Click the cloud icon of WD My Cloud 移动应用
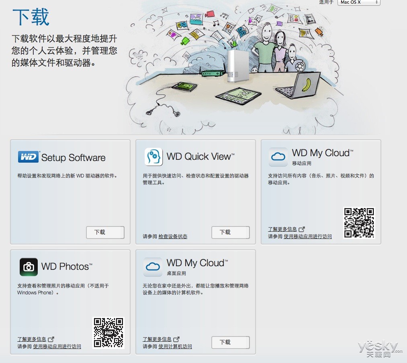 278,157
